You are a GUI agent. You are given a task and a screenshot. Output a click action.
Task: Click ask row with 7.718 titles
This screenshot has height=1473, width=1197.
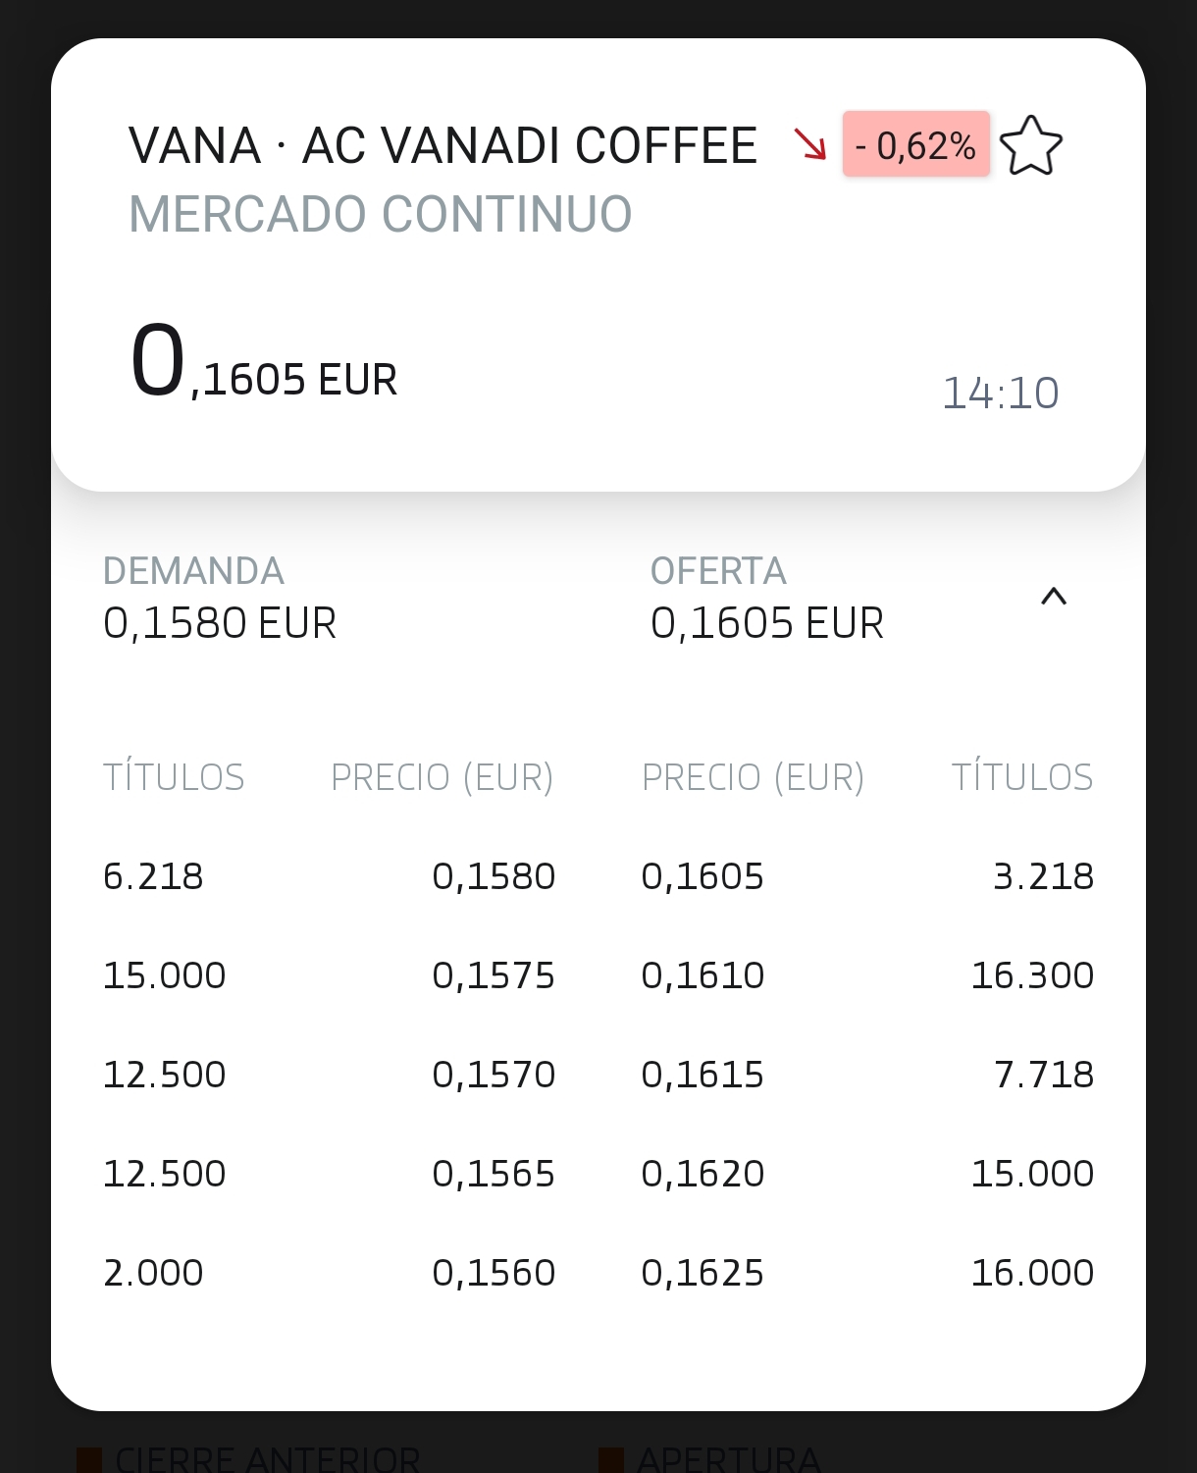[x=867, y=1075]
